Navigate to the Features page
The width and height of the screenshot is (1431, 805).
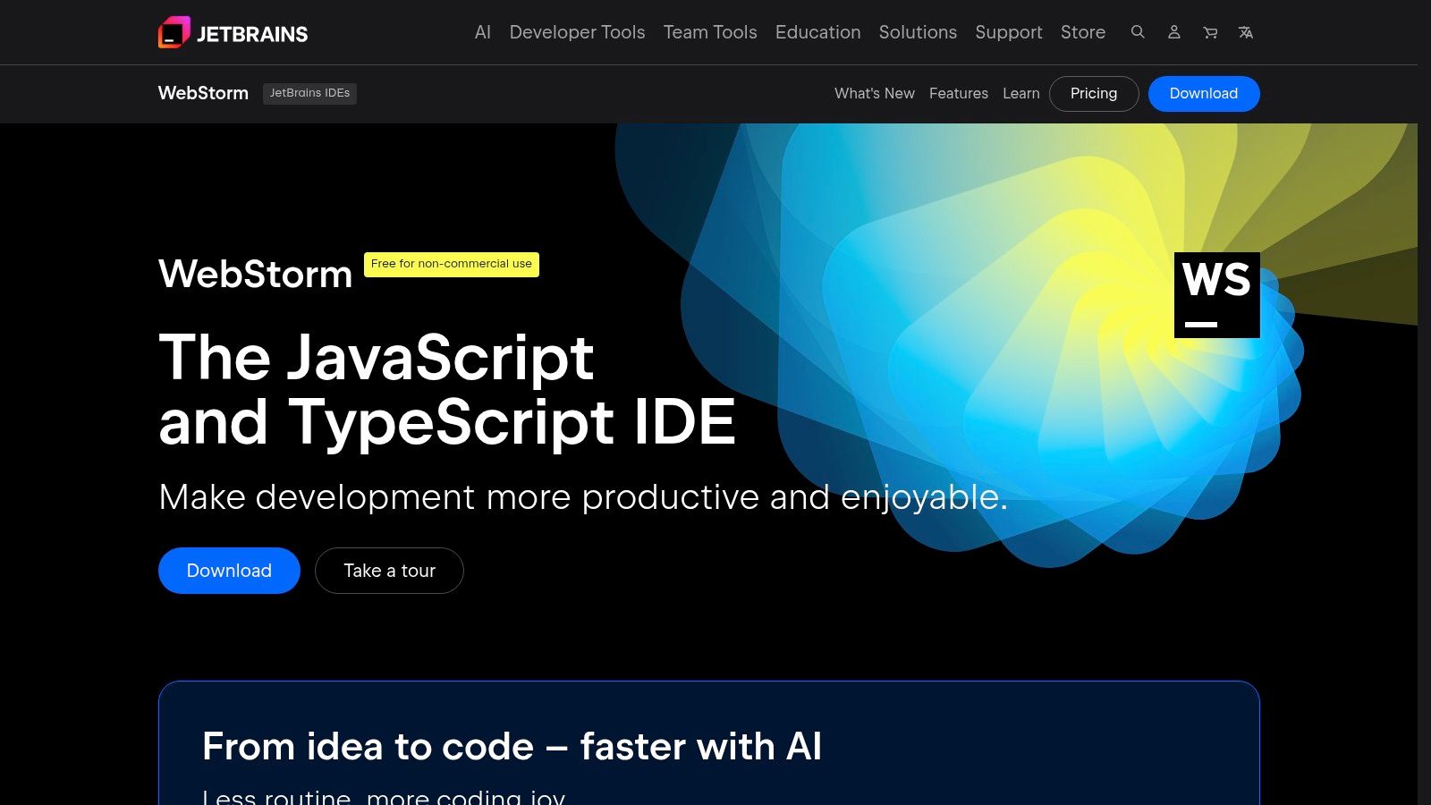pyautogui.click(x=959, y=93)
